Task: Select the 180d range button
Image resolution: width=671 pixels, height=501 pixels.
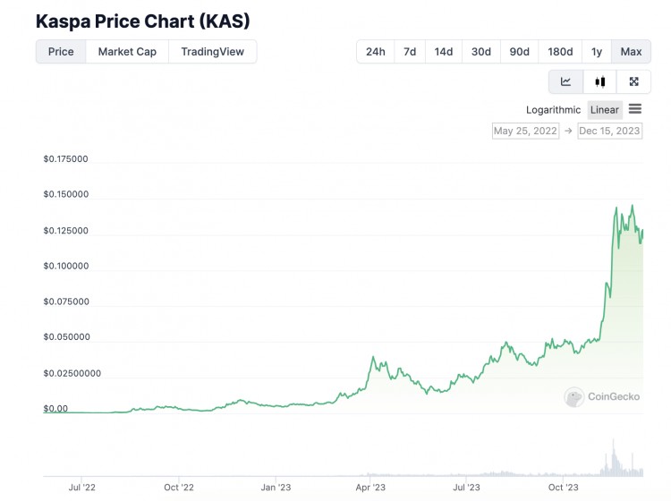Action: [560, 52]
